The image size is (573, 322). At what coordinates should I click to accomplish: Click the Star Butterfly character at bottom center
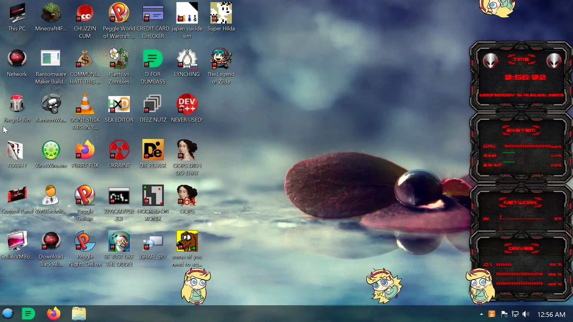pos(384,286)
